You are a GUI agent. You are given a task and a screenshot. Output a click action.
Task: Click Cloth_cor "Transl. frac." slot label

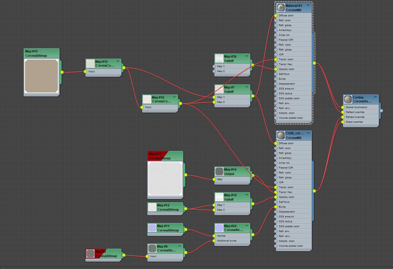tap(286, 192)
